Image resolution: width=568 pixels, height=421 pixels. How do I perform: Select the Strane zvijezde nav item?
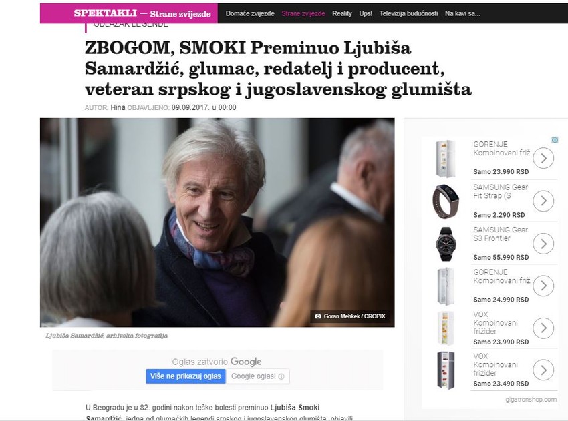(x=303, y=13)
